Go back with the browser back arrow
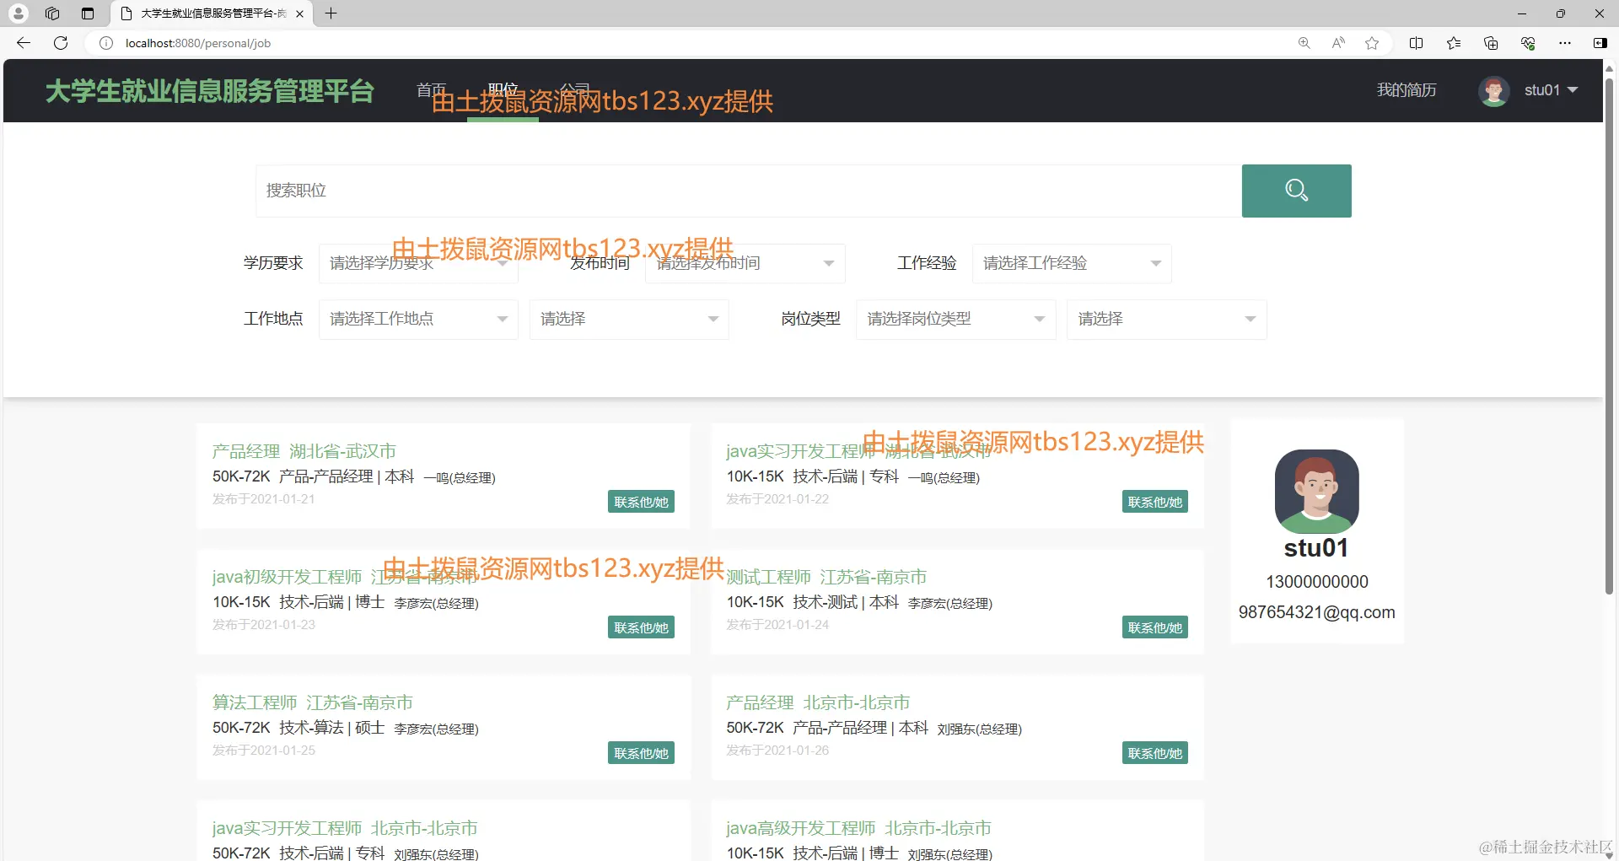This screenshot has height=861, width=1619. (x=24, y=43)
